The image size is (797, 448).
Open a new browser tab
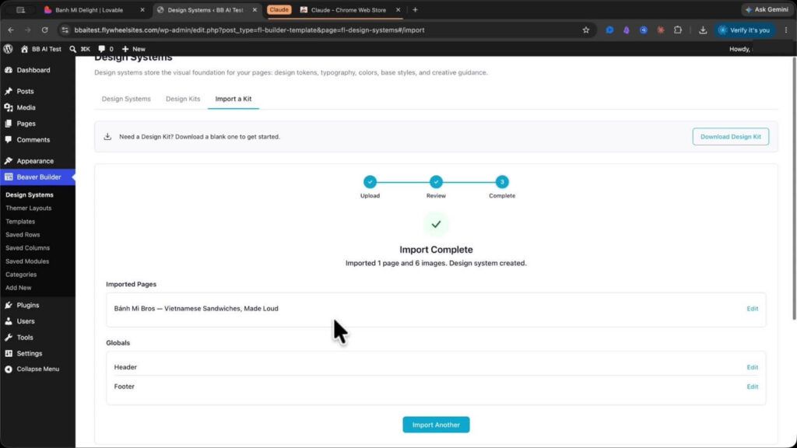pos(416,9)
